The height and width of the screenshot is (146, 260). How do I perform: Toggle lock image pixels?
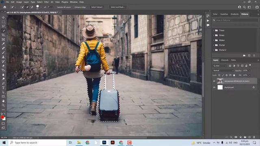coord(223,75)
